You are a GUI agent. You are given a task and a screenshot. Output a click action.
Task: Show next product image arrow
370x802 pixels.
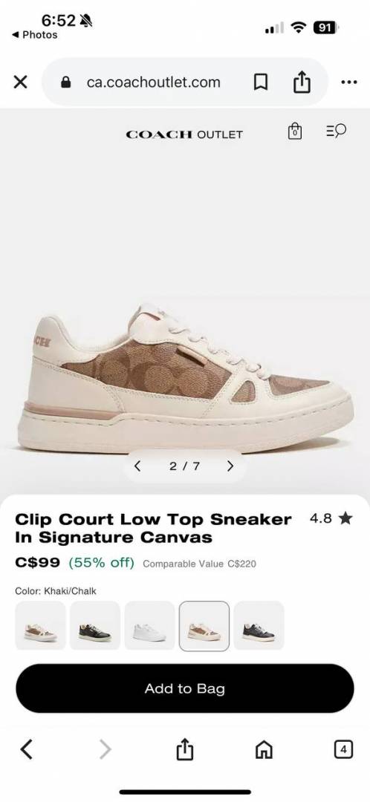pos(230,466)
